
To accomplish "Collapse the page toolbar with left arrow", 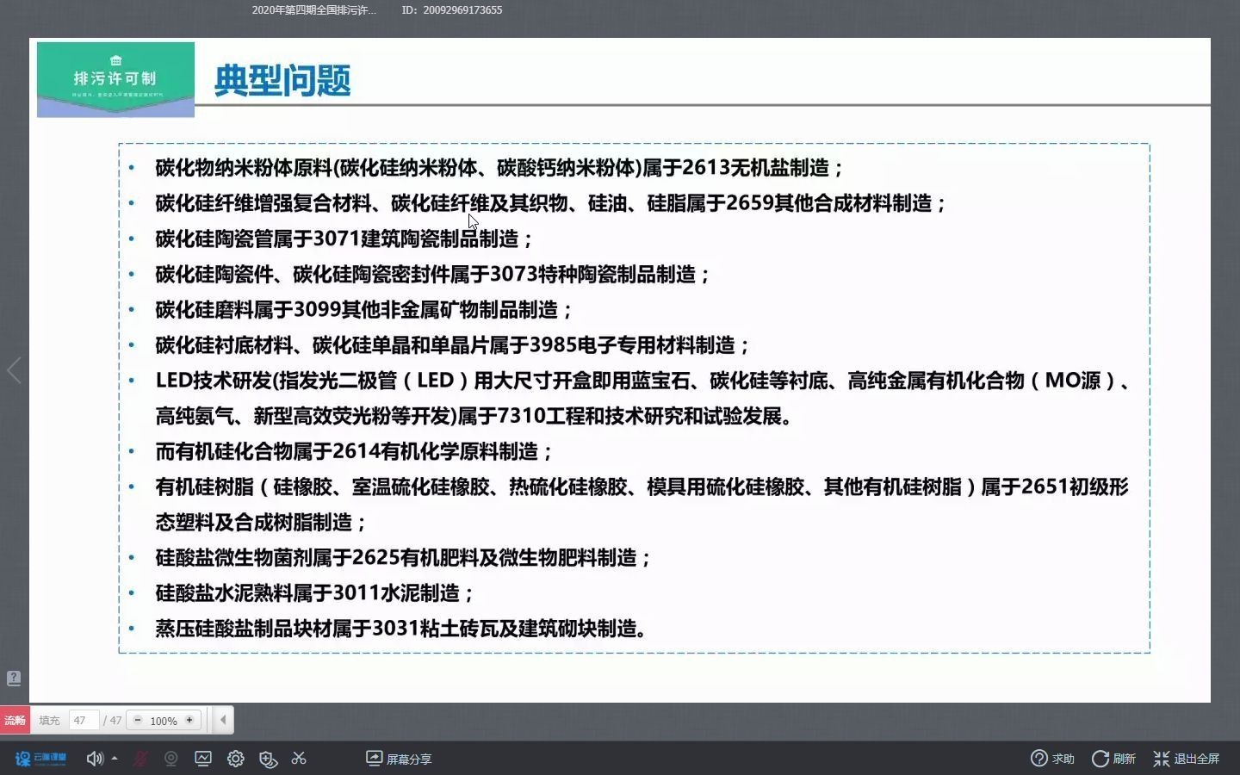I will (223, 720).
